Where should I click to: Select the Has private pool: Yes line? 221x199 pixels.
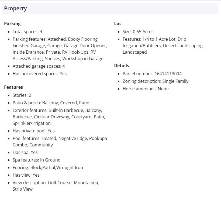click(x=34, y=131)
